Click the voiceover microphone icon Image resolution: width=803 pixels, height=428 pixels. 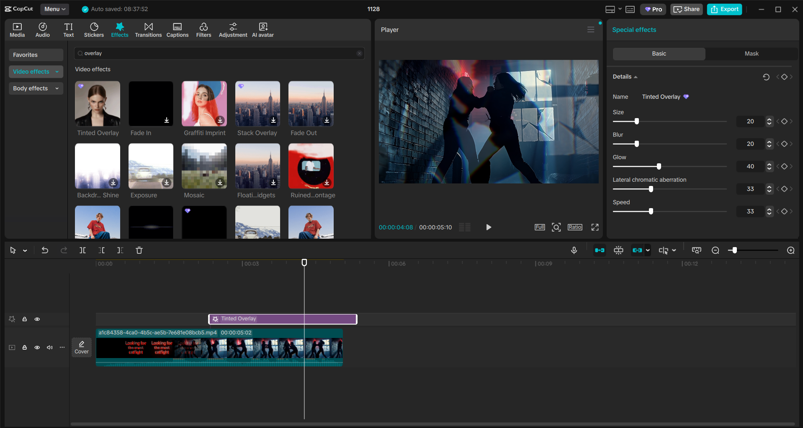tap(574, 250)
